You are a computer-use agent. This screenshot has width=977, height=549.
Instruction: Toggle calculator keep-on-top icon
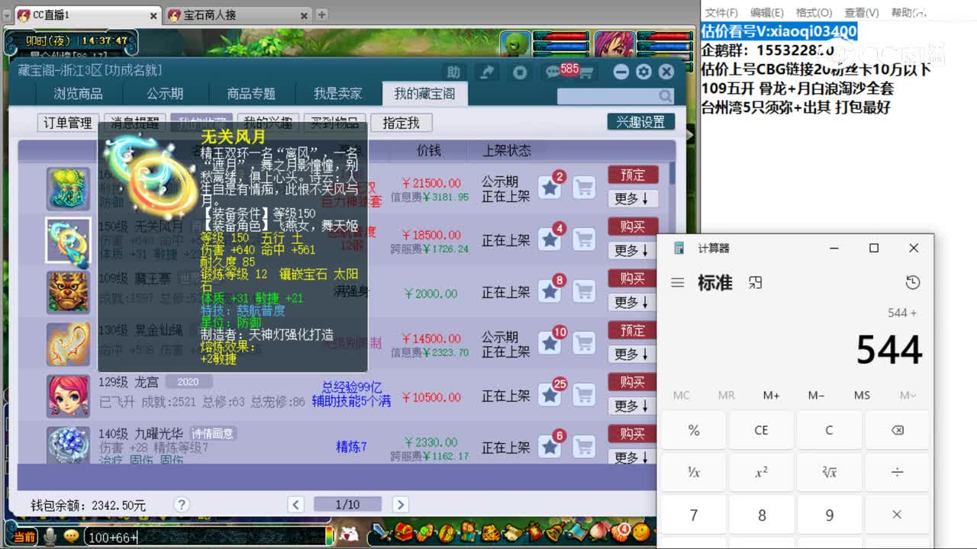(x=756, y=283)
